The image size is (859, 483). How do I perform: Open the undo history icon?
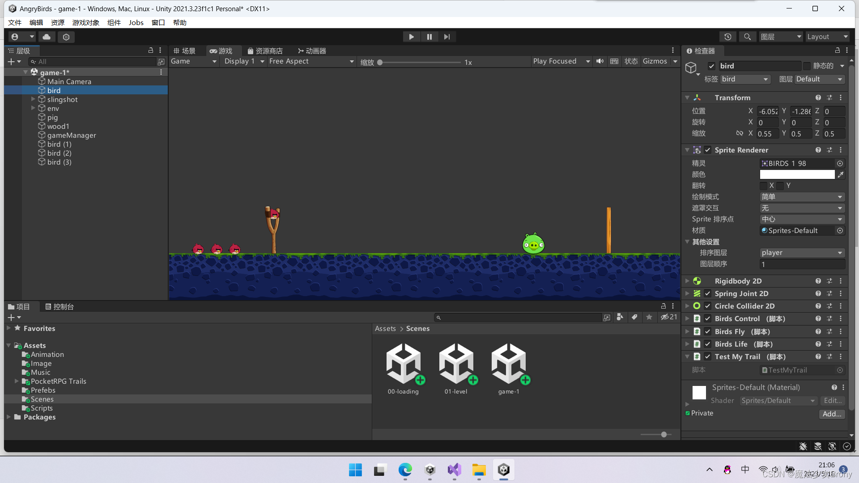click(x=728, y=37)
